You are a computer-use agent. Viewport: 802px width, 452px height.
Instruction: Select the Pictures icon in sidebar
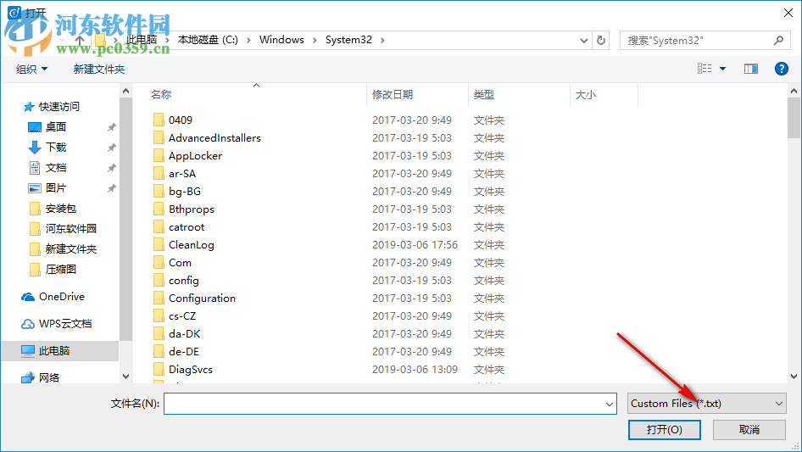[x=34, y=188]
